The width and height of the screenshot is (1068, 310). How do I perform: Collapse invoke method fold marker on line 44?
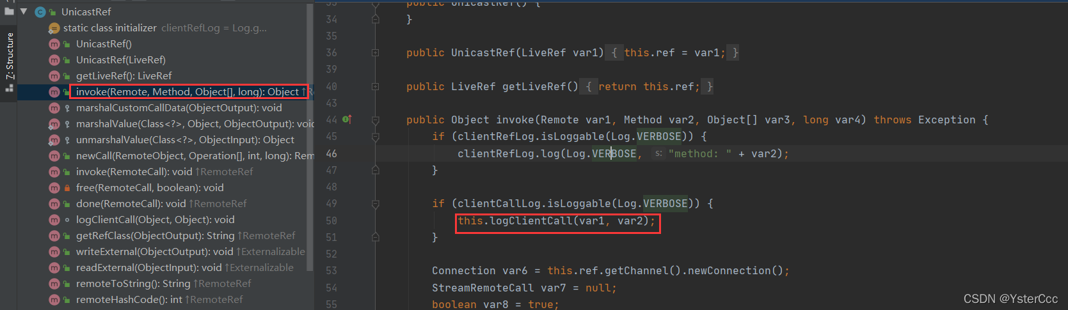click(376, 120)
